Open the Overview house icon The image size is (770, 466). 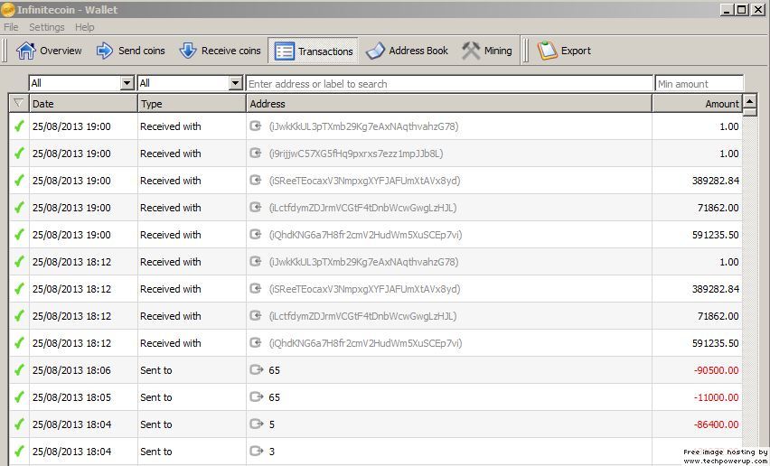25,51
